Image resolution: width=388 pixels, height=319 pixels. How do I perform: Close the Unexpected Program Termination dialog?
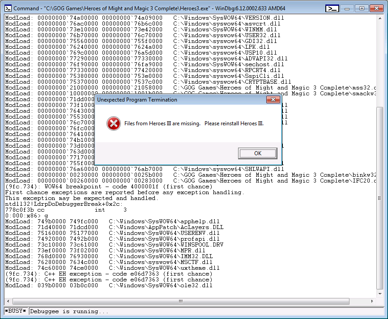pos(273,99)
